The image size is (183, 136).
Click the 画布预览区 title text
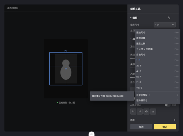13,8
